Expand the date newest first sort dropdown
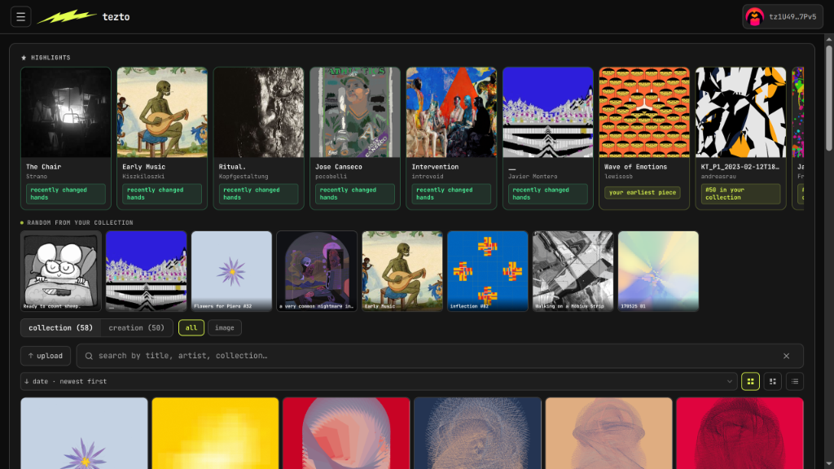Screen dimensions: 834x469 378,381
